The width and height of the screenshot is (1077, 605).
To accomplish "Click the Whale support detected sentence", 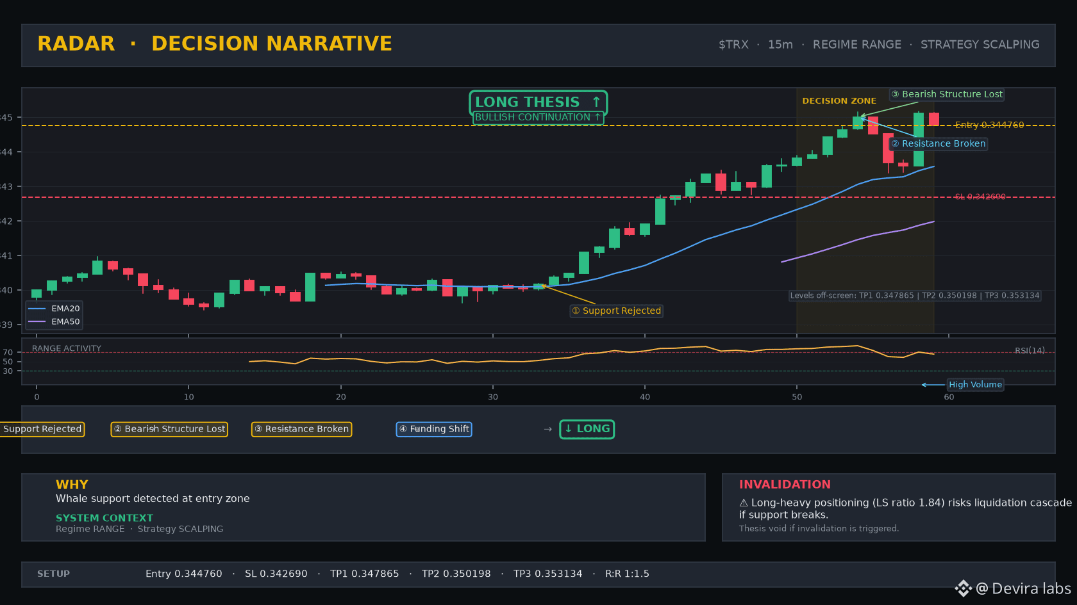I will coord(153,498).
